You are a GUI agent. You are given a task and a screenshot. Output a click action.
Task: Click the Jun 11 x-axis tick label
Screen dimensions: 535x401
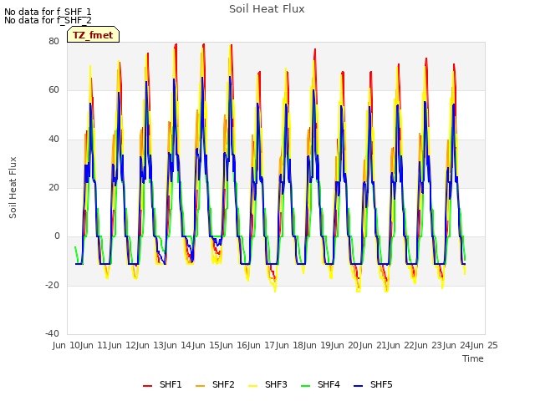coord(95,345)
